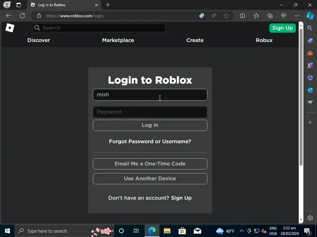Screen dimensions: 317x237
Task: Open the sidebar Drop paper plane icon
Action: [310, 102]
